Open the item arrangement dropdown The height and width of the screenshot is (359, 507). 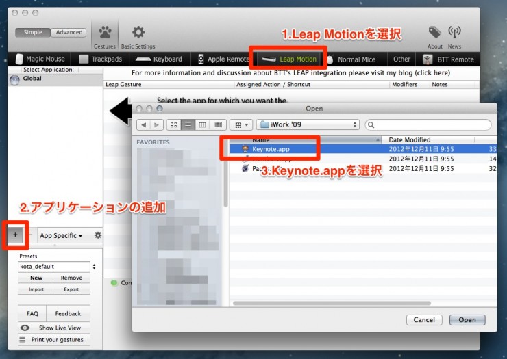tap(241, 124)
